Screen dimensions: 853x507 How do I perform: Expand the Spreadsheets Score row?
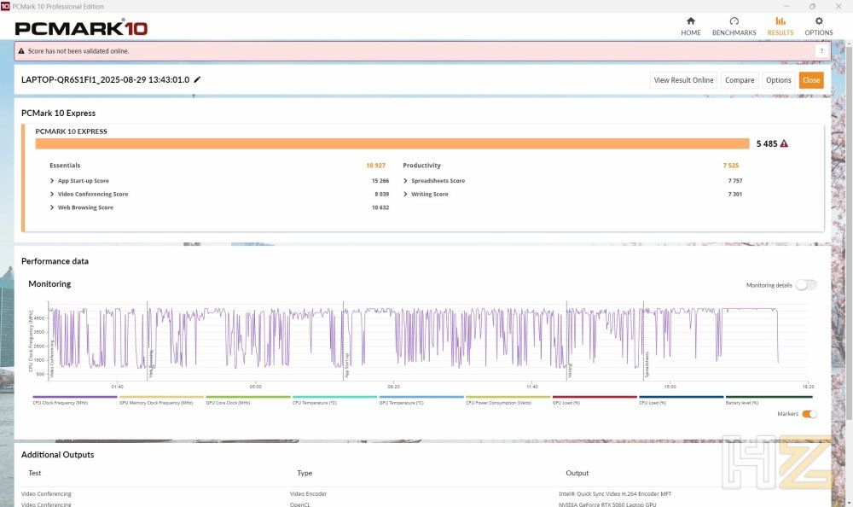click(x=405, y=181)
